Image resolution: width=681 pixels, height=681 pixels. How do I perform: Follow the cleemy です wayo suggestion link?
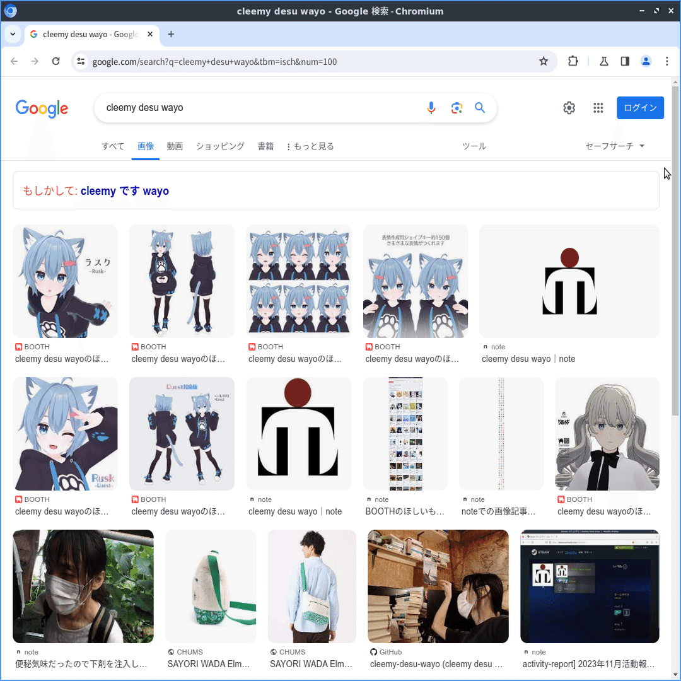(x=125, y=190)
